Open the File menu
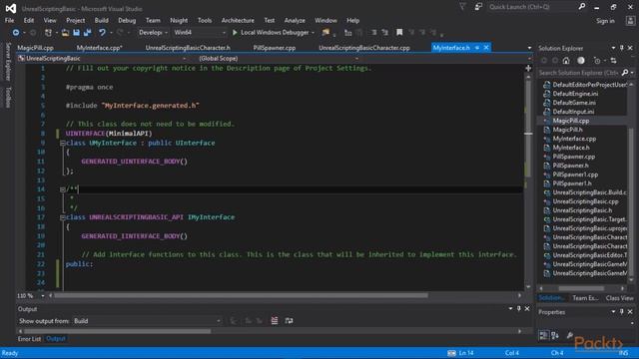The width and height of the screenshot is (639, 359). (9, 20)
